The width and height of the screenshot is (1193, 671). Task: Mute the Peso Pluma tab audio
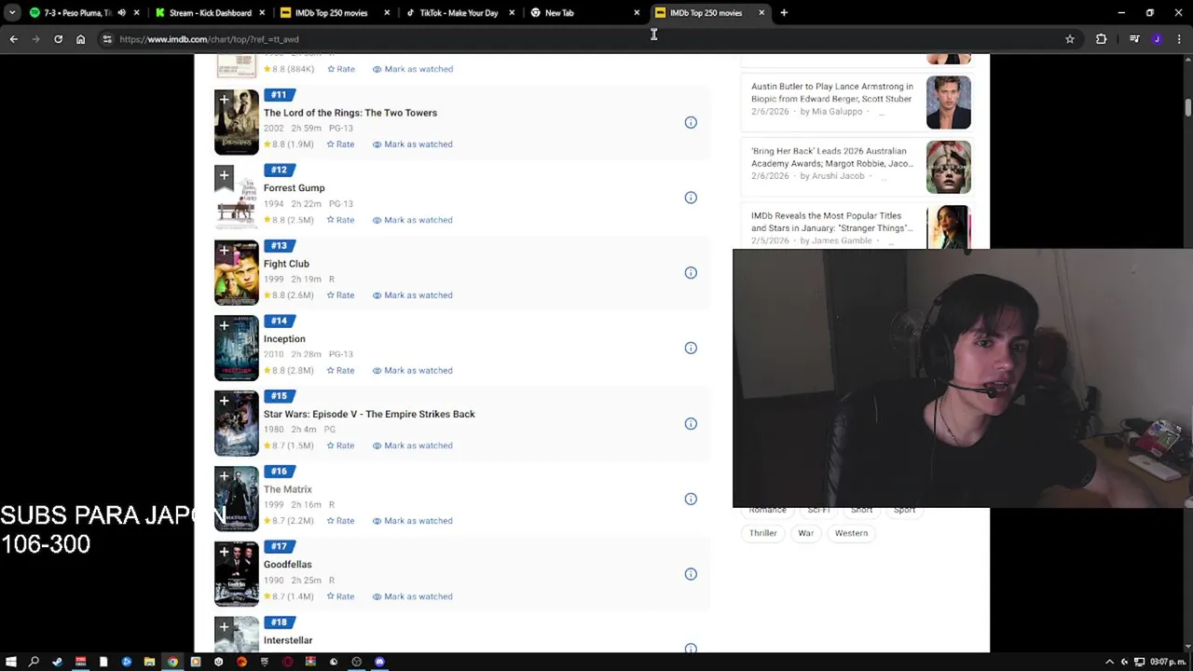pyautogui.click(x=121, y=13)
